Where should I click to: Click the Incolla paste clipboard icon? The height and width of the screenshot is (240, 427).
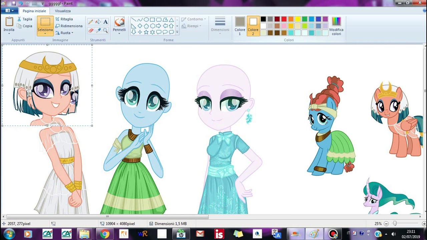point(9,22)
